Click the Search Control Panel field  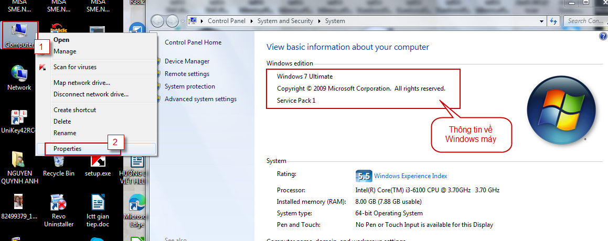coord(585,21)
